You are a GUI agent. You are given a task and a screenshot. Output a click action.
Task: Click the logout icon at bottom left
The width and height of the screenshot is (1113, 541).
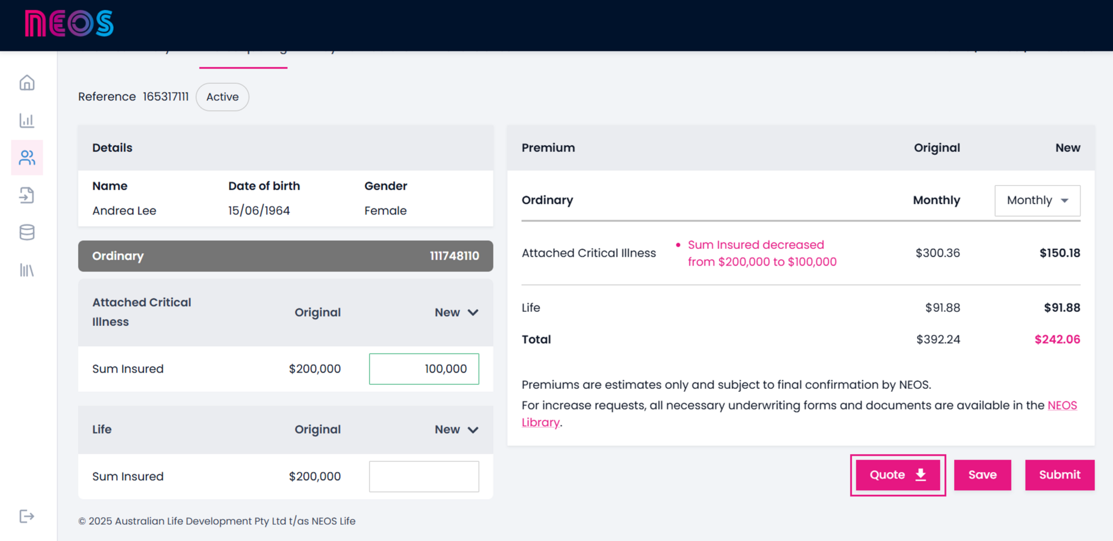(27, 516)
